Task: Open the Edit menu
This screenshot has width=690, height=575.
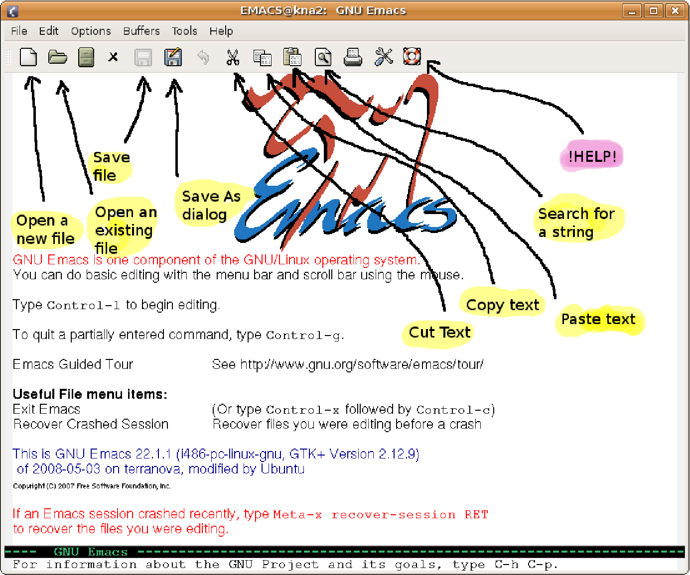Action: [x=49, y=31]
